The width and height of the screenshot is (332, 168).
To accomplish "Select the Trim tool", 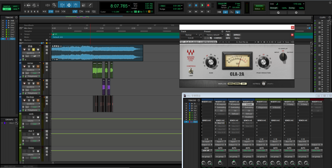I will [62, 5].
